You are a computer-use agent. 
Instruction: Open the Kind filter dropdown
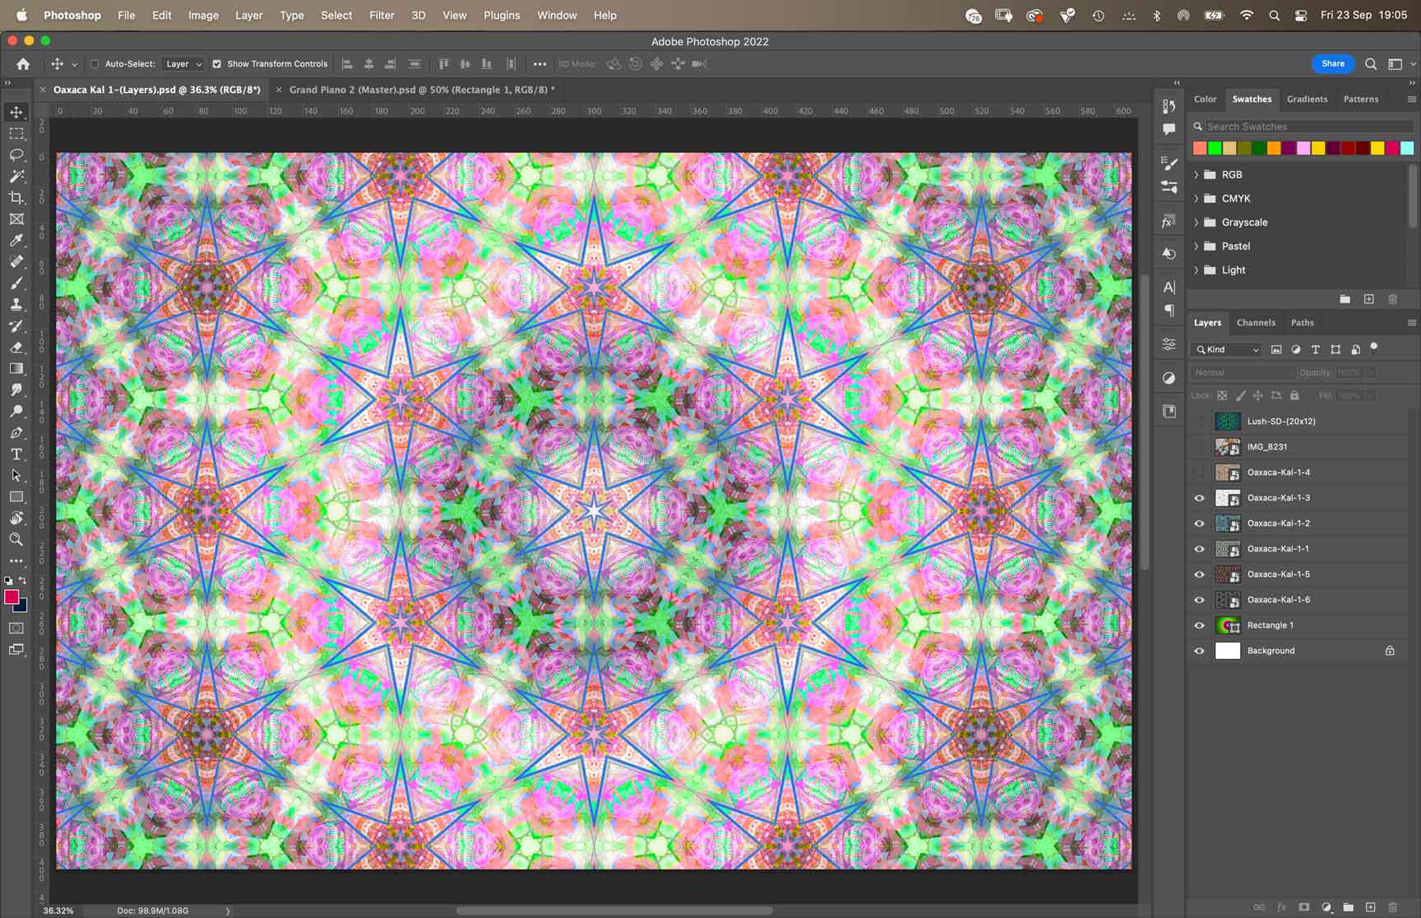pyautogui.click(x=1226, y=349)
